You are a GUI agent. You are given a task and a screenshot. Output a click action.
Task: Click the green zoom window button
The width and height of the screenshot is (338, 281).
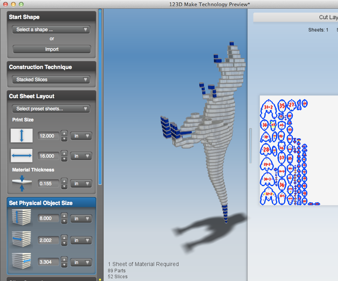tap(21, 4)
